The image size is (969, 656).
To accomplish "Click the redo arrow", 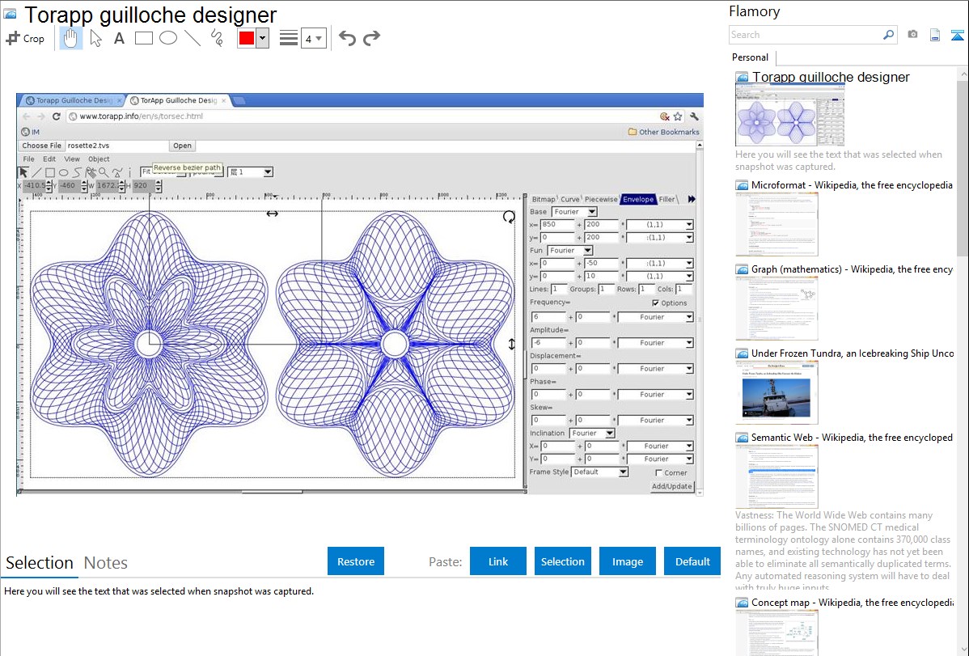I will click(x=371, y=38).
